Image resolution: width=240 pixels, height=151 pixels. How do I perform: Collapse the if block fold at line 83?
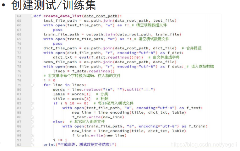(x=32, y=103)
